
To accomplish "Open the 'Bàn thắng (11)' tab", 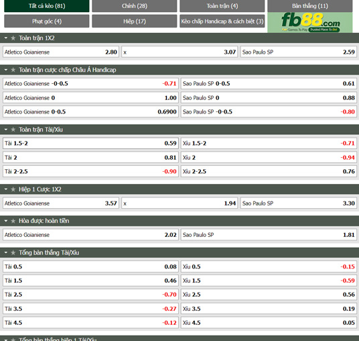I will pos(310,6).
